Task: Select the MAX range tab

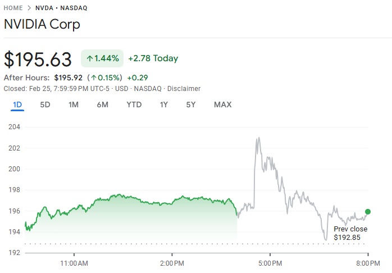Action: tap(222, 105)
